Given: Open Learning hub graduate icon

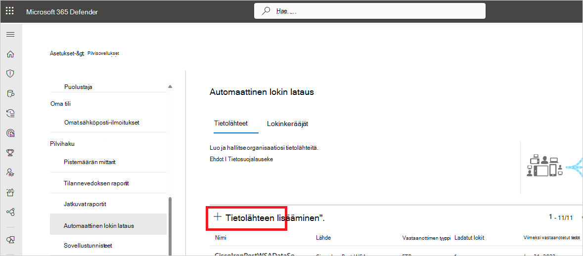Looking at the screenshot, I should (x=10, y=172).
